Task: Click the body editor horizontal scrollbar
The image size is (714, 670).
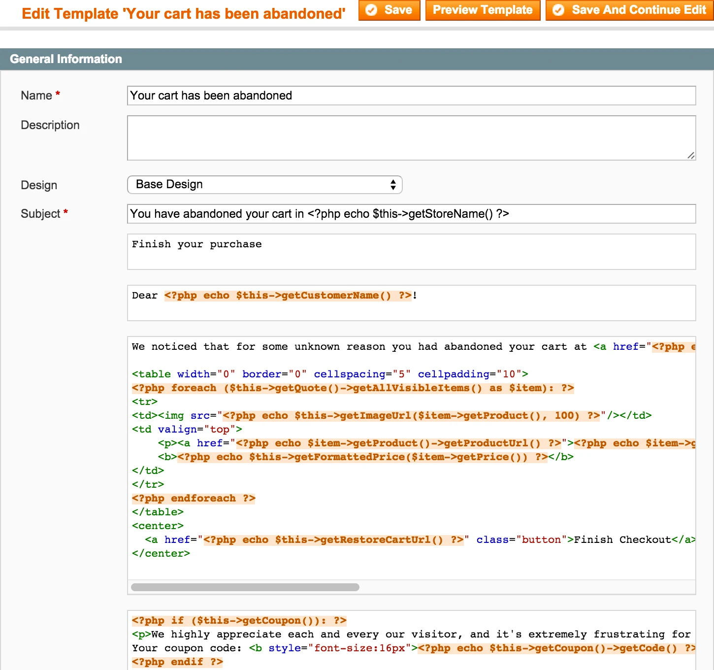Action: coord(245,587)
